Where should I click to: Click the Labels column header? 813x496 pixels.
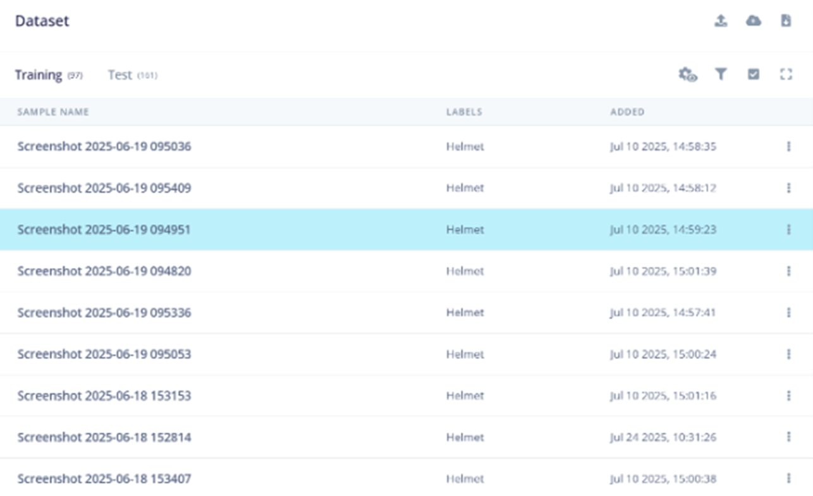click(x=464, y=112)
